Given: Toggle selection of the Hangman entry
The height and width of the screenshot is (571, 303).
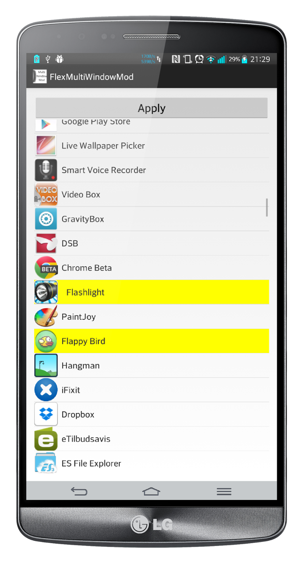Looking at the screenshot, I should click(151, 365).
